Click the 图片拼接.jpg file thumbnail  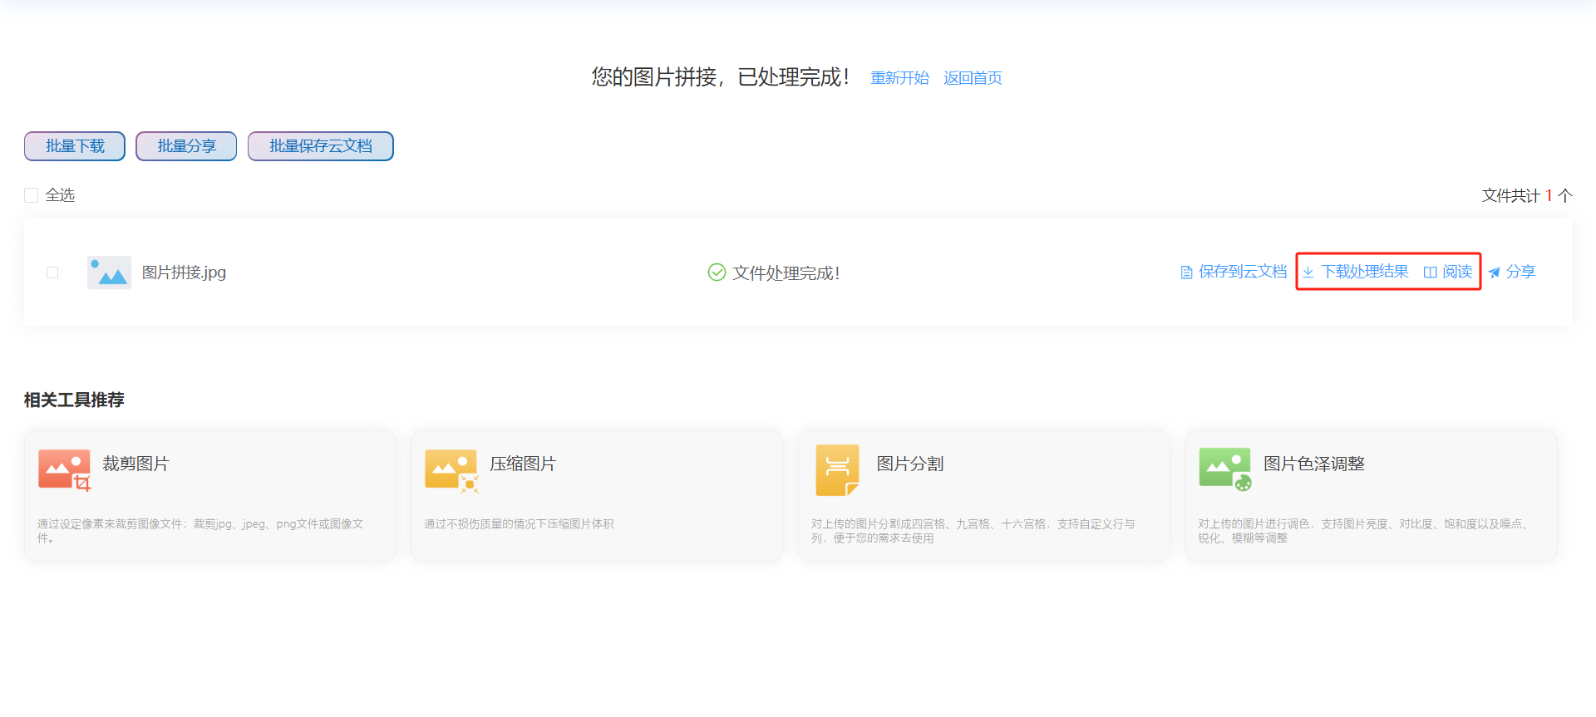point(109,273)
